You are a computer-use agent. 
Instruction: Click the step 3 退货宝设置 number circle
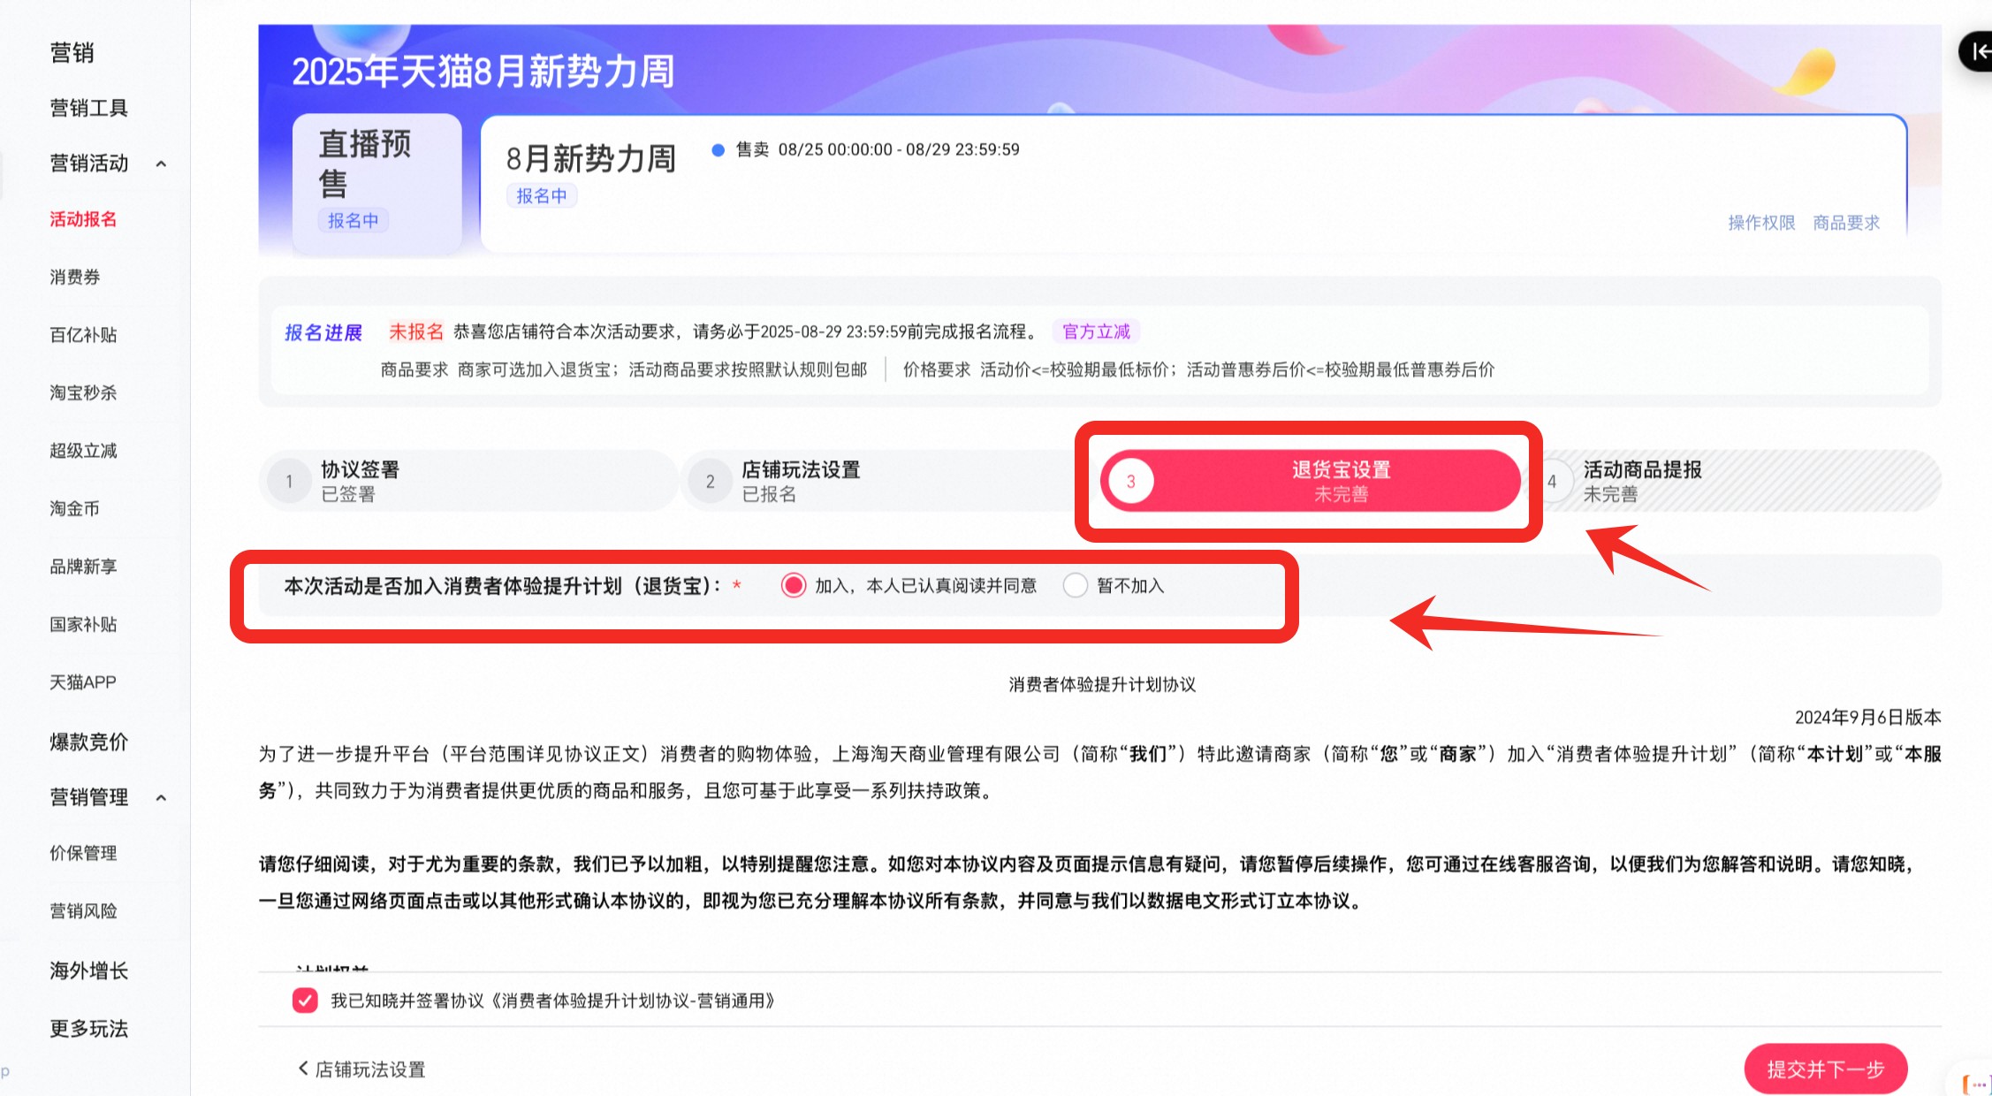pos(1130,482)
